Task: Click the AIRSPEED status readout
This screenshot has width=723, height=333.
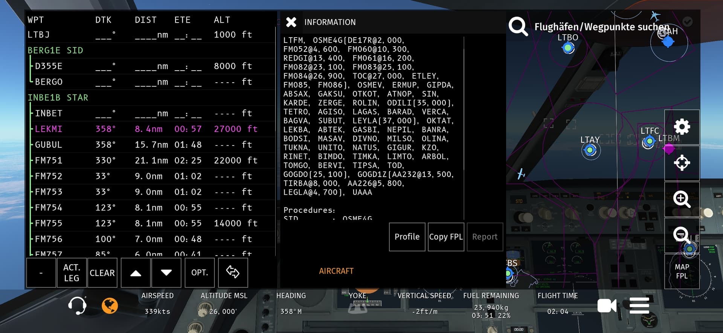Action: pos(157,303)
